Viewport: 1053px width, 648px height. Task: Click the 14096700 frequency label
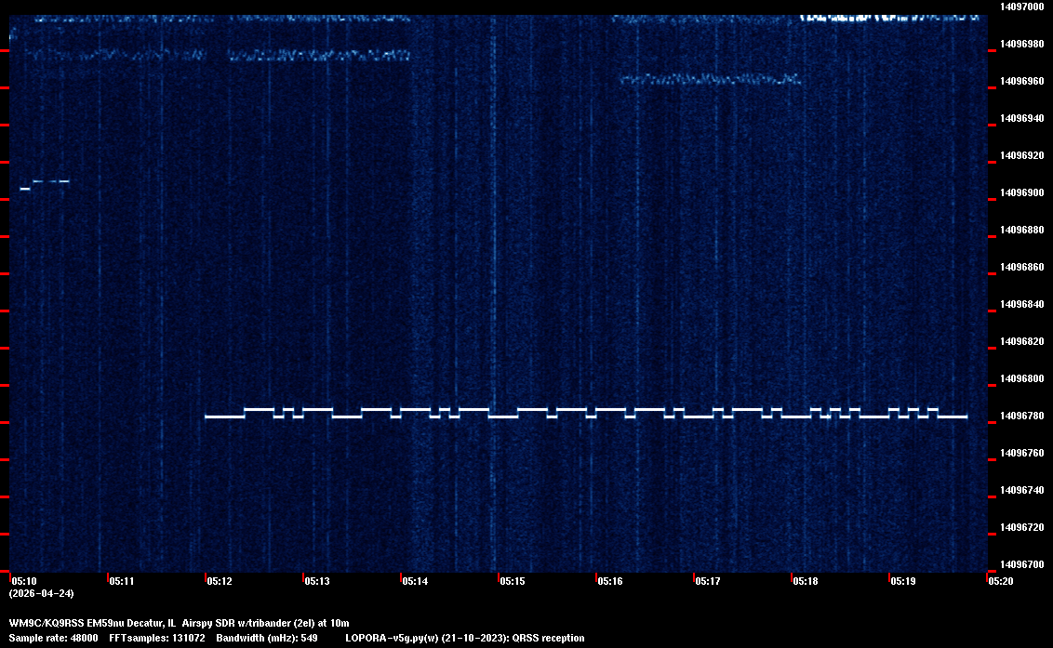click(x=1021, y=564)
